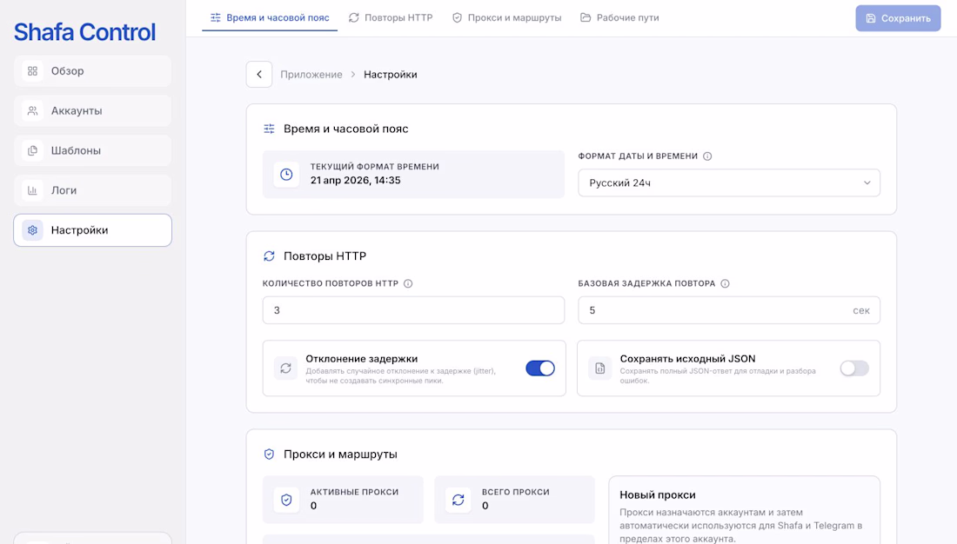Open the Русский 24ч format dropdown

tap(729, 183)
